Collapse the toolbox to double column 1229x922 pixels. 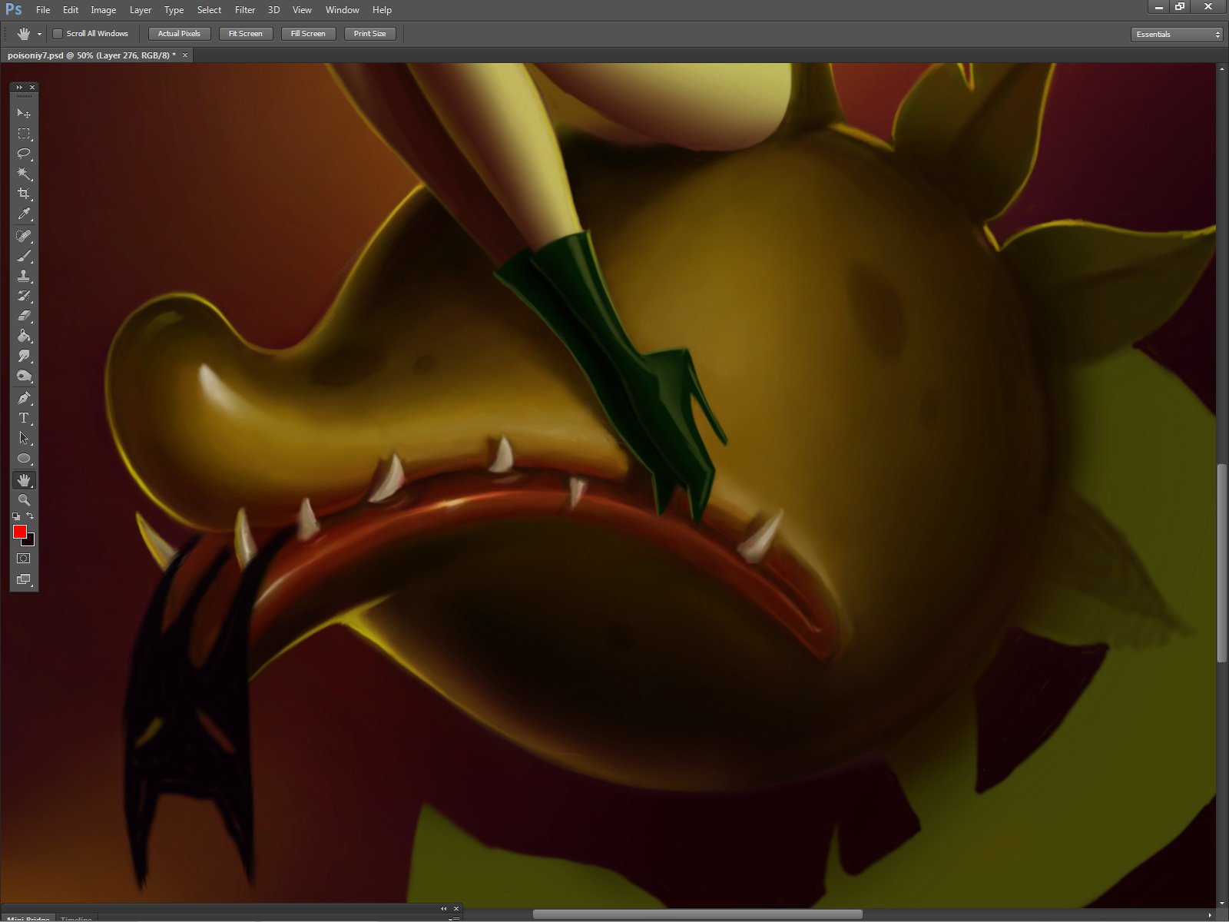(x=19, y=87)
